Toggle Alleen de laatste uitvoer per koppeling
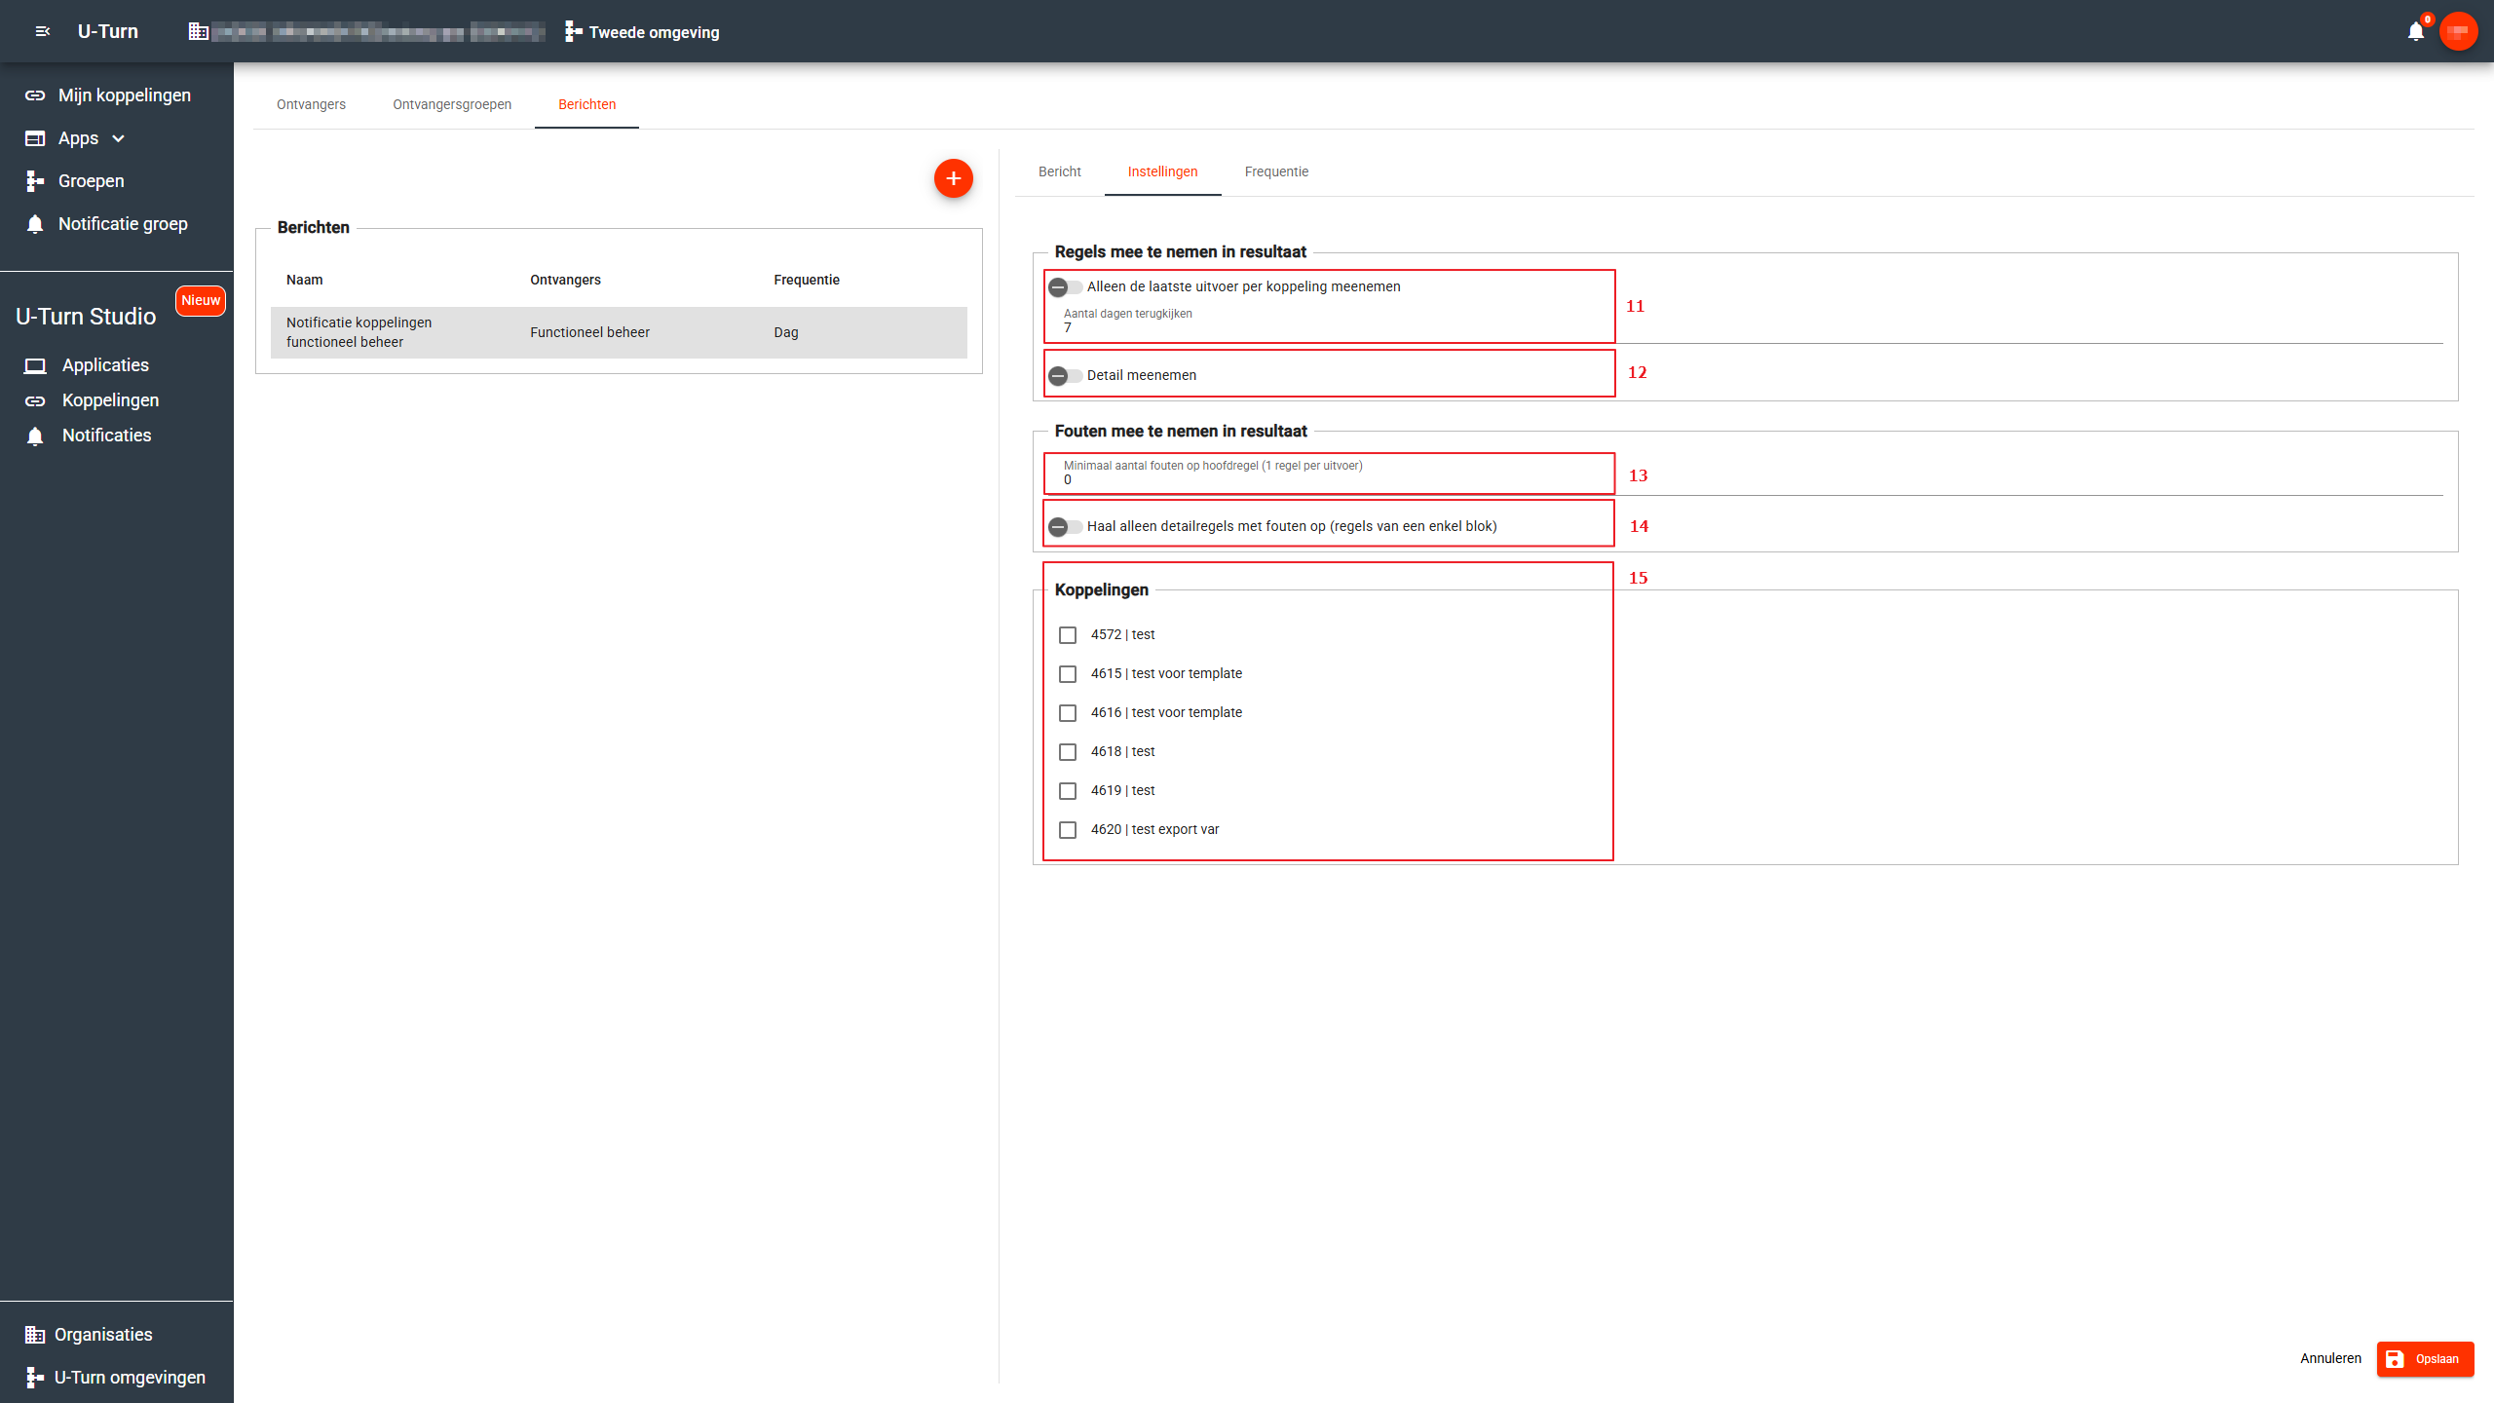 [x=1065, y=287]
